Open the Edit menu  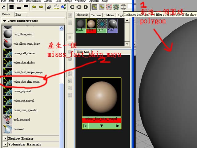click(x=11, y=1)
